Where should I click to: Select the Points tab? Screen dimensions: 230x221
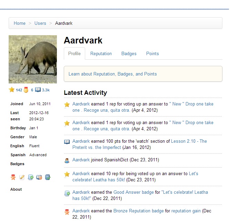click(x=152, y=54)
